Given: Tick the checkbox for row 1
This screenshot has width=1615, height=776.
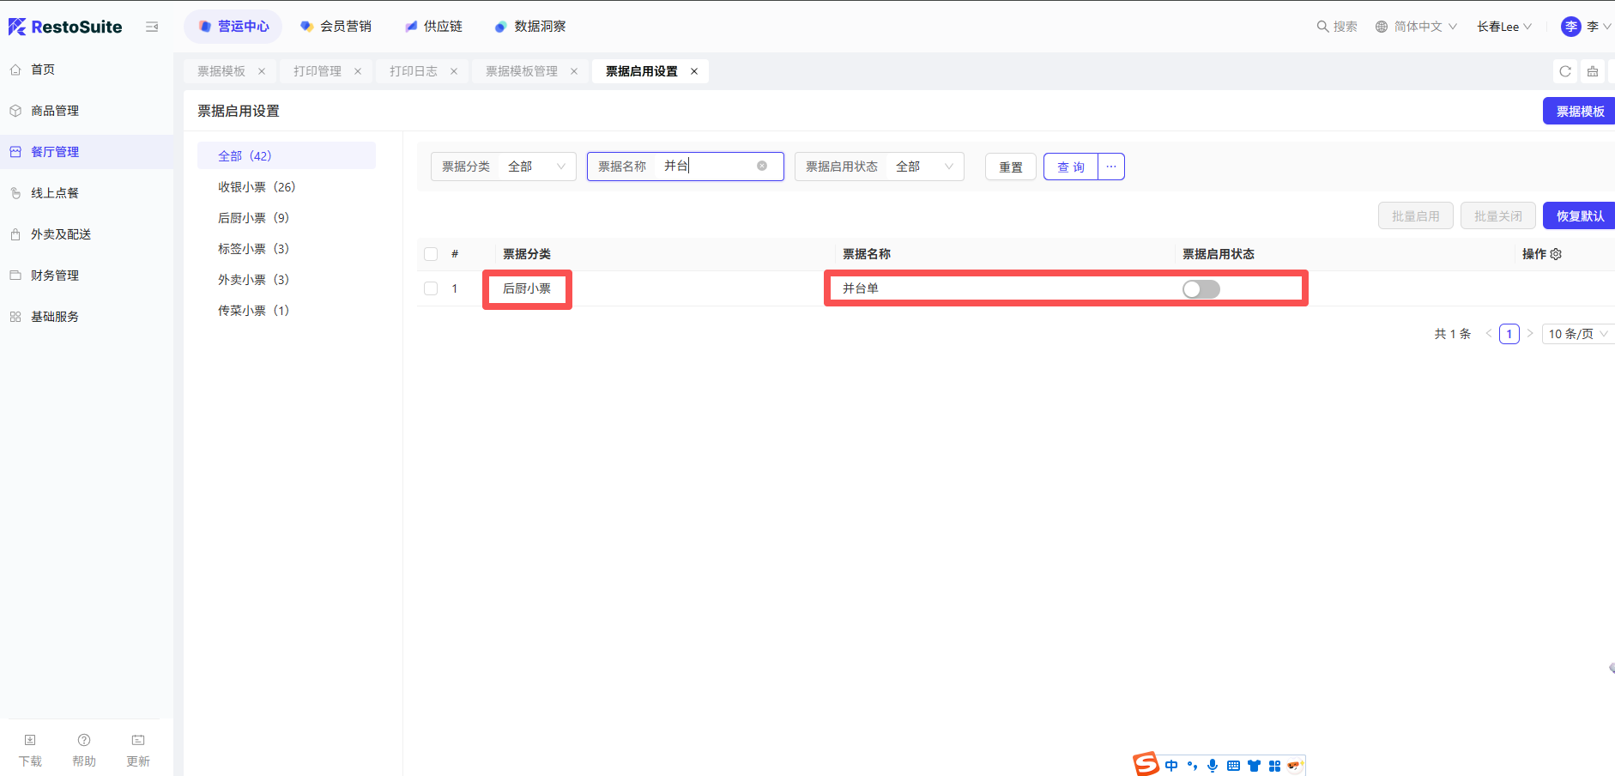Looking at the screenshot, I should (x=431, y=289).
